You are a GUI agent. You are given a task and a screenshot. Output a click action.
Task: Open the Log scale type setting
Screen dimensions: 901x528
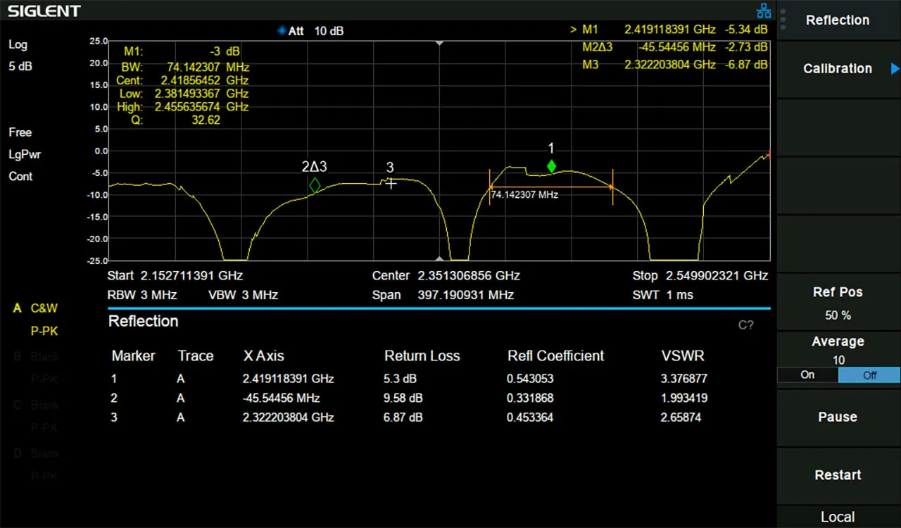tap(18, 45)
